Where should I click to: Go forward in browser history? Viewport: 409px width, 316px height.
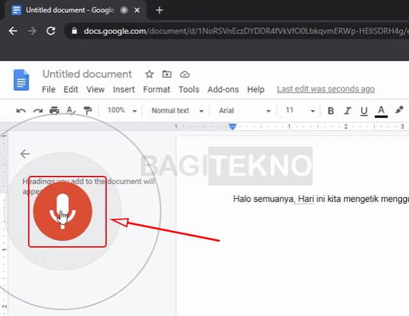[32, 31]
